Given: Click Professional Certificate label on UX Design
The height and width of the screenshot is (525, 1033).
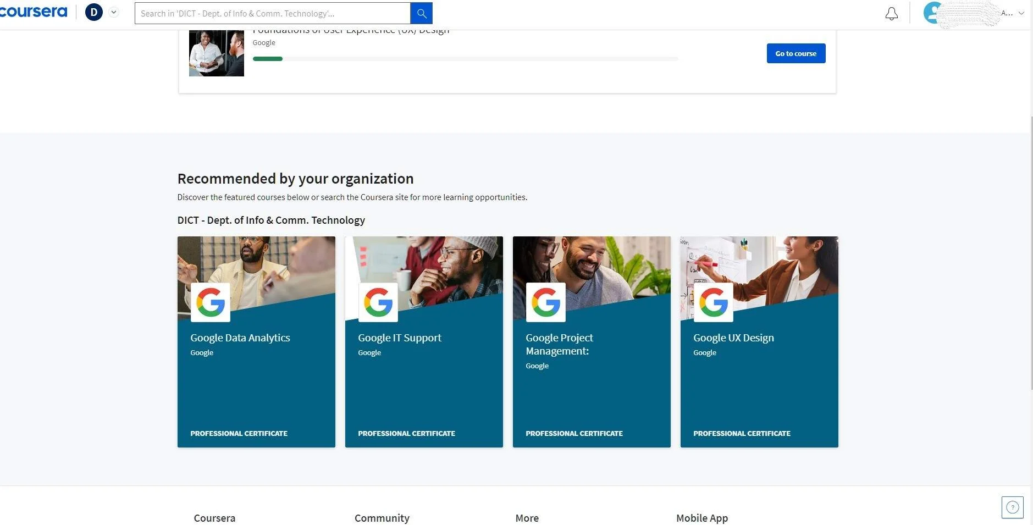Looking at the screenshot, I should 742,433.
